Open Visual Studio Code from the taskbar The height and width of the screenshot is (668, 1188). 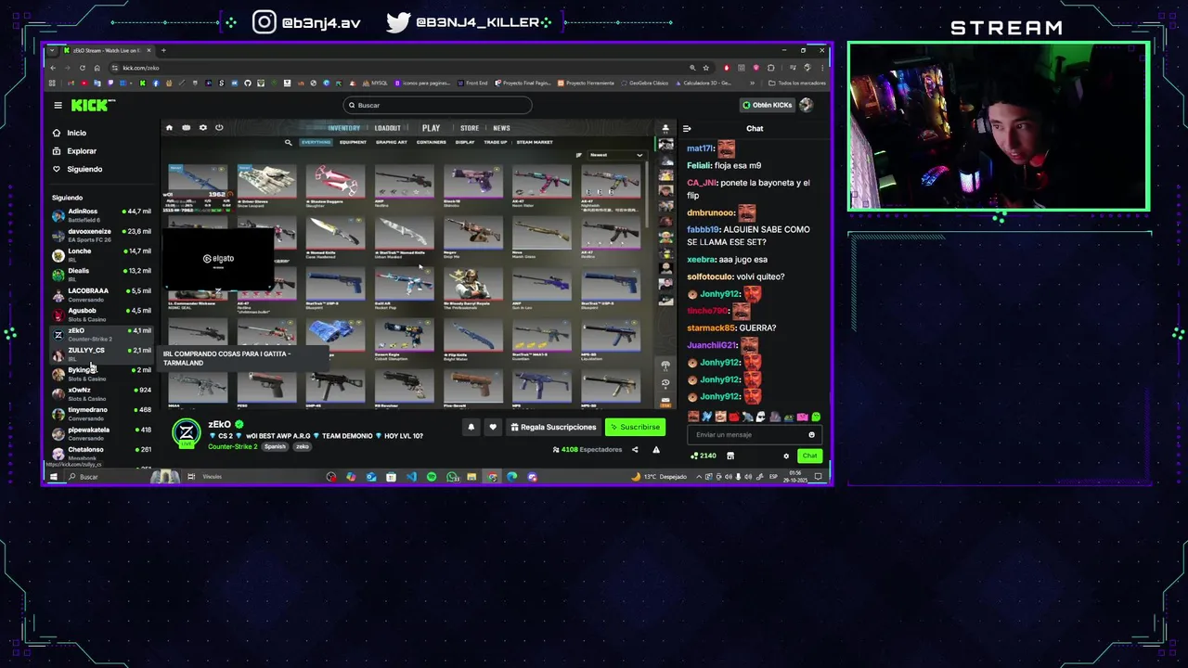click(411, 477)
